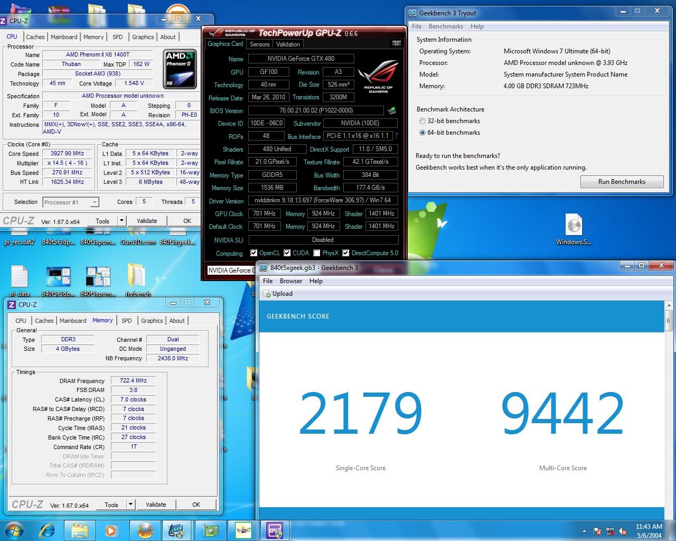Open the Processor #1 selection dropdown
The height and width of the screenshot is (541, 676).
pos(71,202)
